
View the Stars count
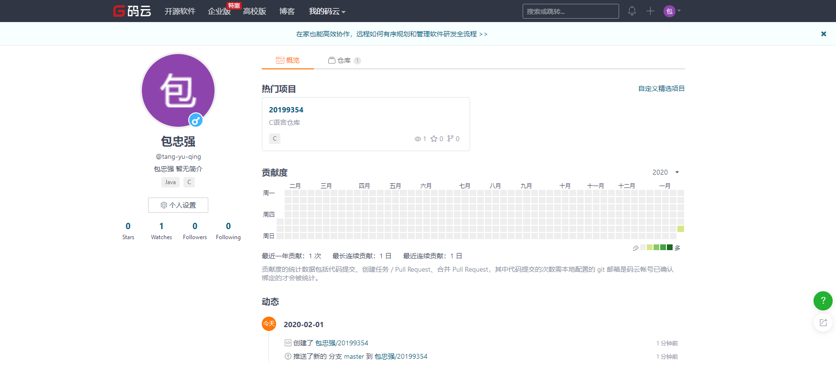pos(128,231)
